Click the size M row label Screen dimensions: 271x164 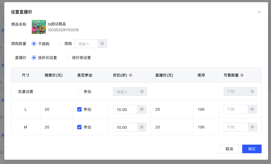click(x=25, y=127)
